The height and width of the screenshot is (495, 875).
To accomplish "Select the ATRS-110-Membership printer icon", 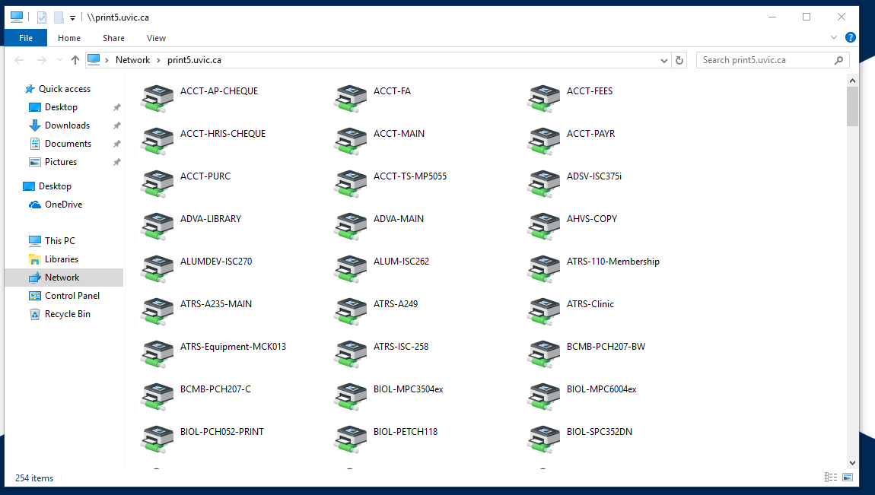I will coord(543,268).
